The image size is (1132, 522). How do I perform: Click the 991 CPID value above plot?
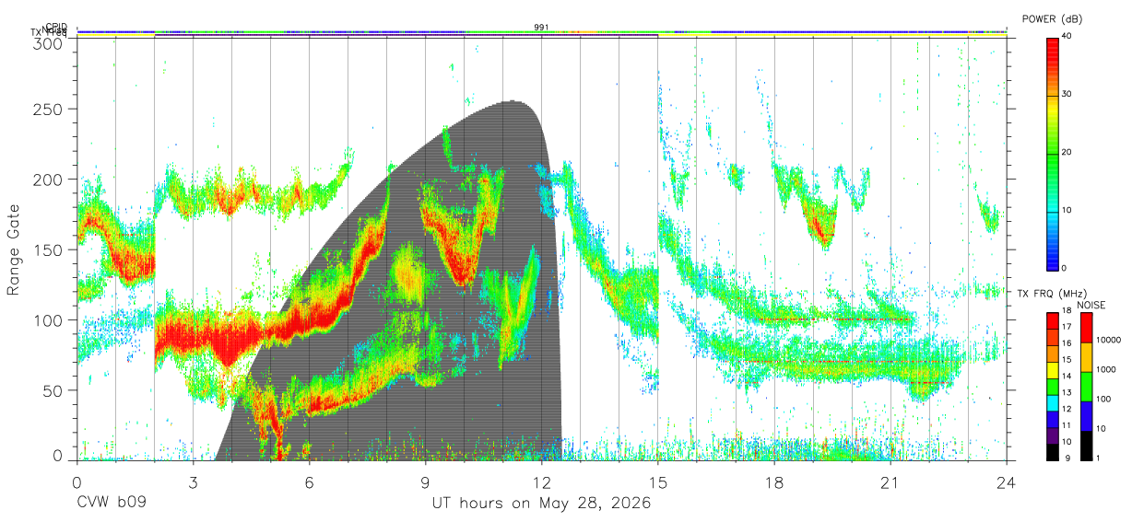[x=541, y=28]
